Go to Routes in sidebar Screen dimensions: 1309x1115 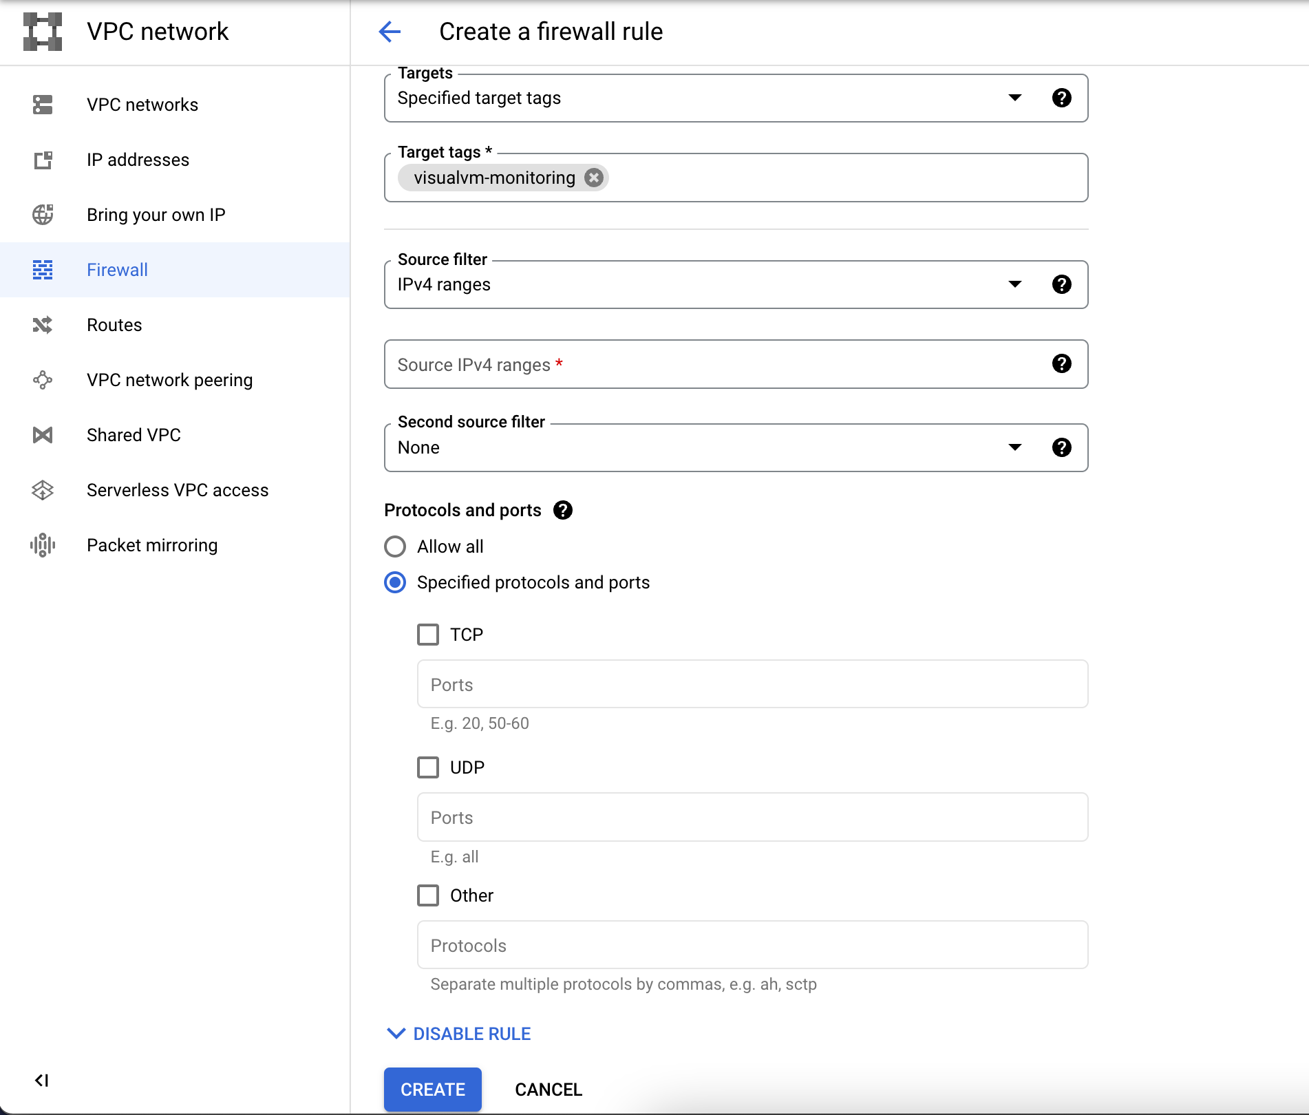[114, 325]
